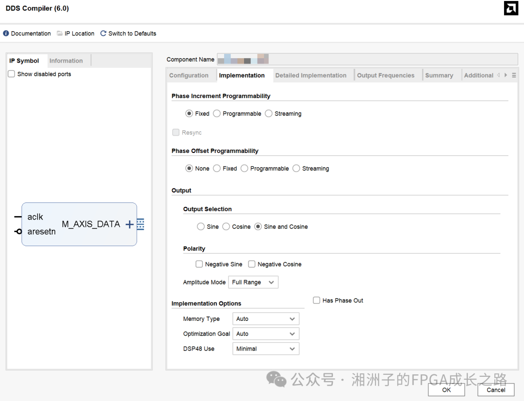Click the aclk port pin
This screenshot has width=524, height=401.
pos(18,217)
